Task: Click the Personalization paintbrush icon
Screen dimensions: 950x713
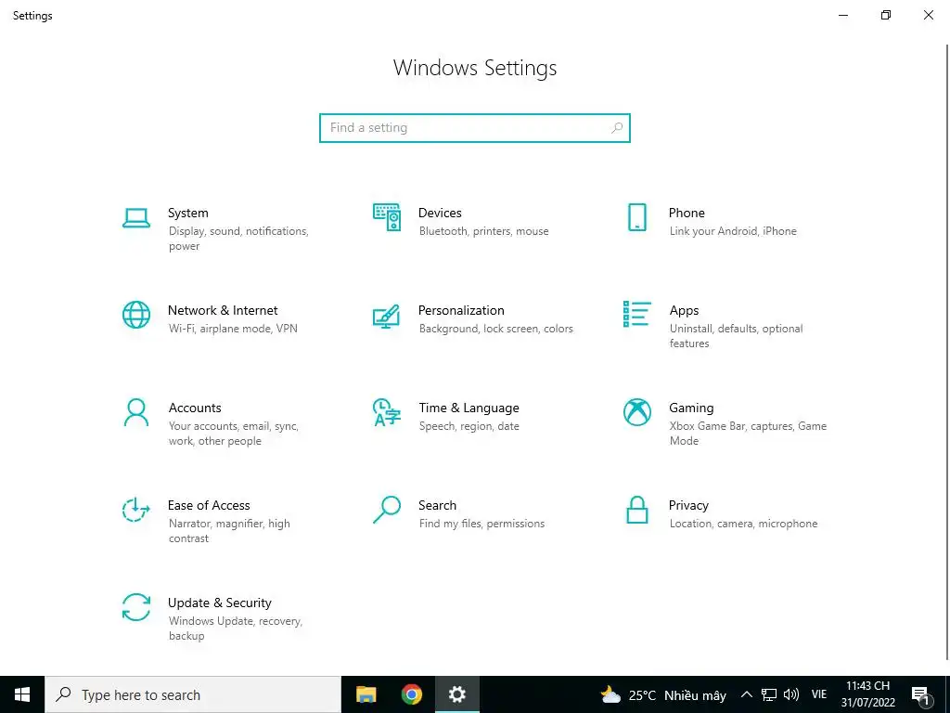Action: pos(387,316)
